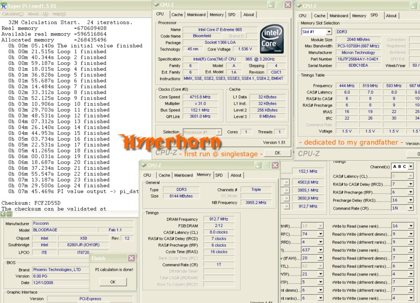
Task: Click the Super PI horizontal scrollbar left arrow
Action: [x=3, y=214]
